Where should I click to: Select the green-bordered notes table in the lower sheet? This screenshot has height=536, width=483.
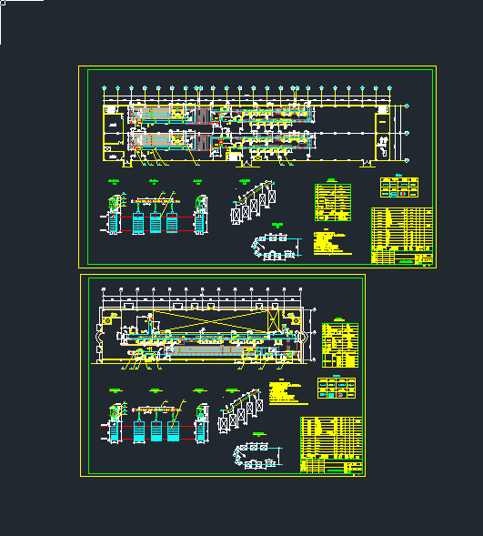pos(340,345)
